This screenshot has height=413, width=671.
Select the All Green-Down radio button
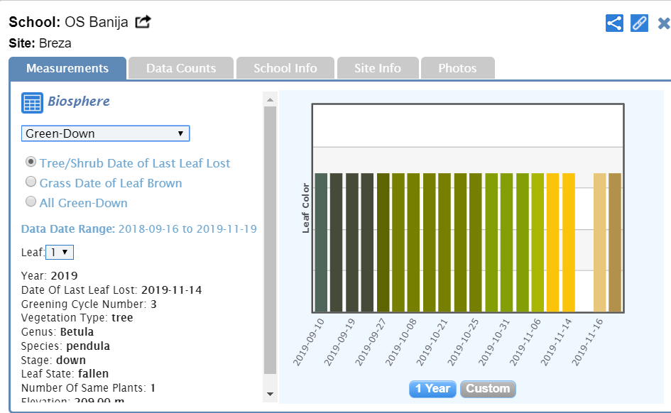pos(31,202)
